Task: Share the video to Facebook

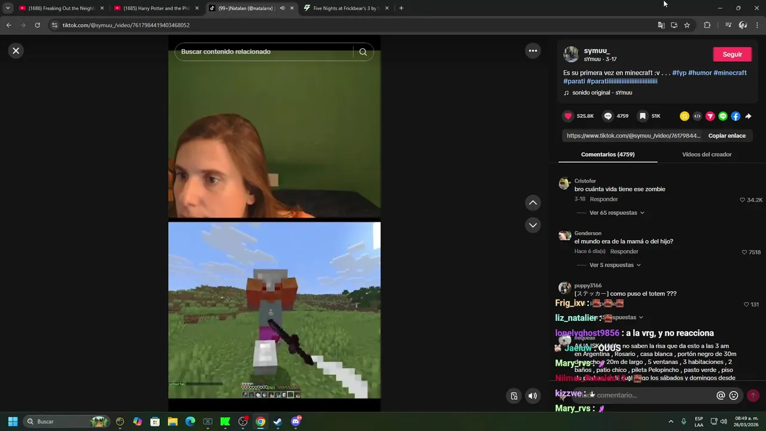Action: point(735,116)
